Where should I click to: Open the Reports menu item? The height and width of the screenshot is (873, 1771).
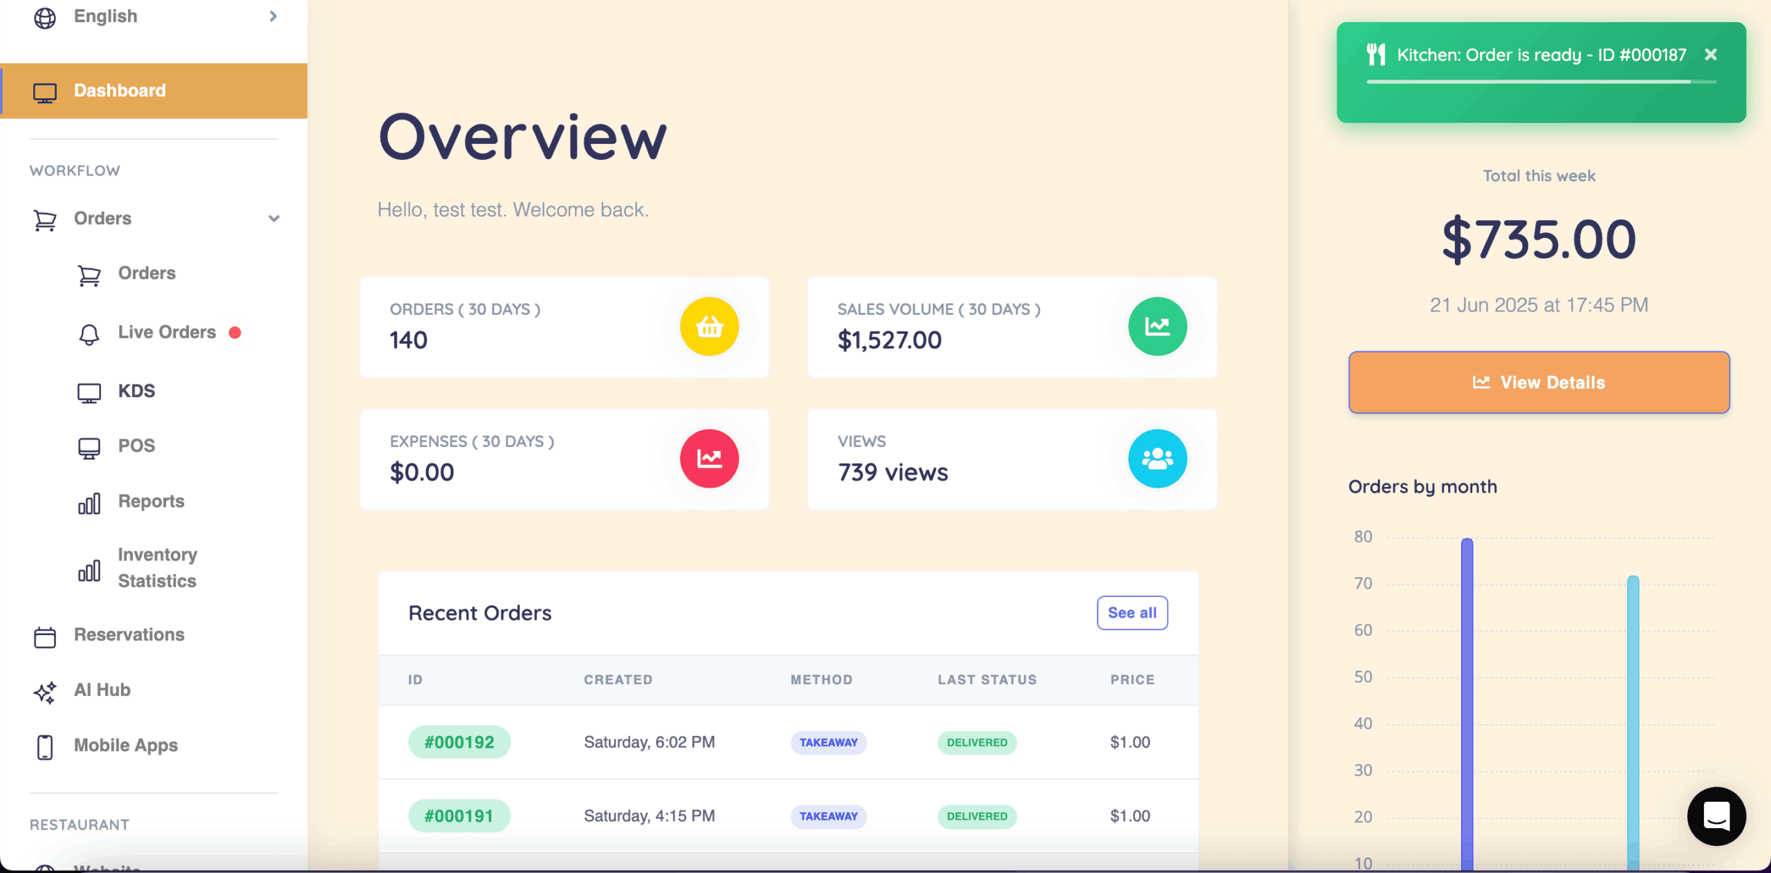151,501
